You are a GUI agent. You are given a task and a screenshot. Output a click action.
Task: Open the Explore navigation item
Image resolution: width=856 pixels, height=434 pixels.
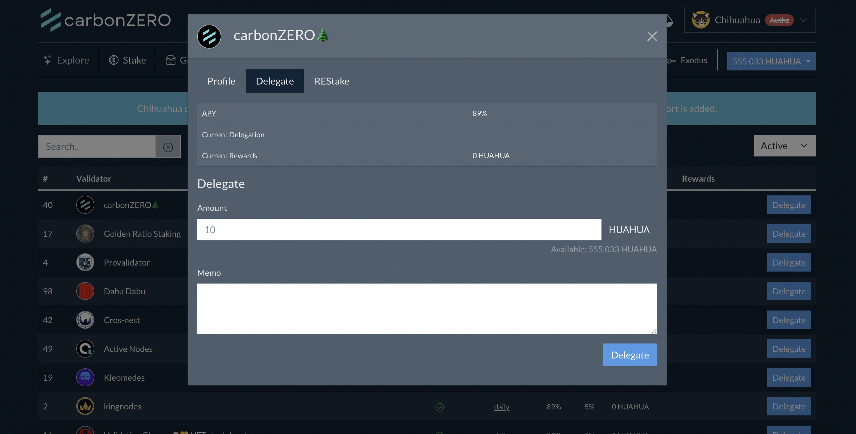pos(66,60)
